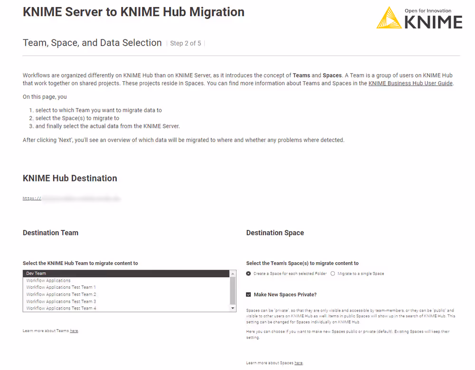This screenshot has width=475, height=370.
Task: Uncheck "Make New Spaces Private?"
Action: point(248,294)
